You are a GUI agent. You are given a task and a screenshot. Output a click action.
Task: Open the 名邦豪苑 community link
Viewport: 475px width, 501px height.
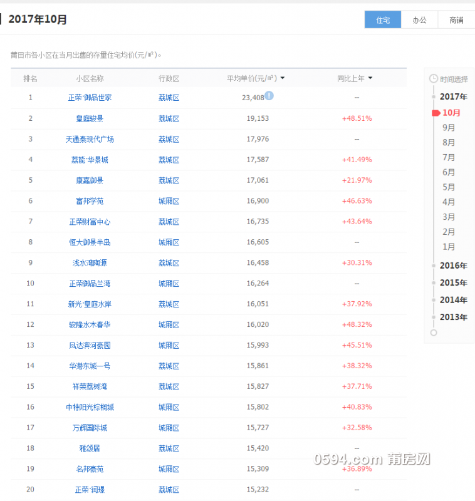90,469
